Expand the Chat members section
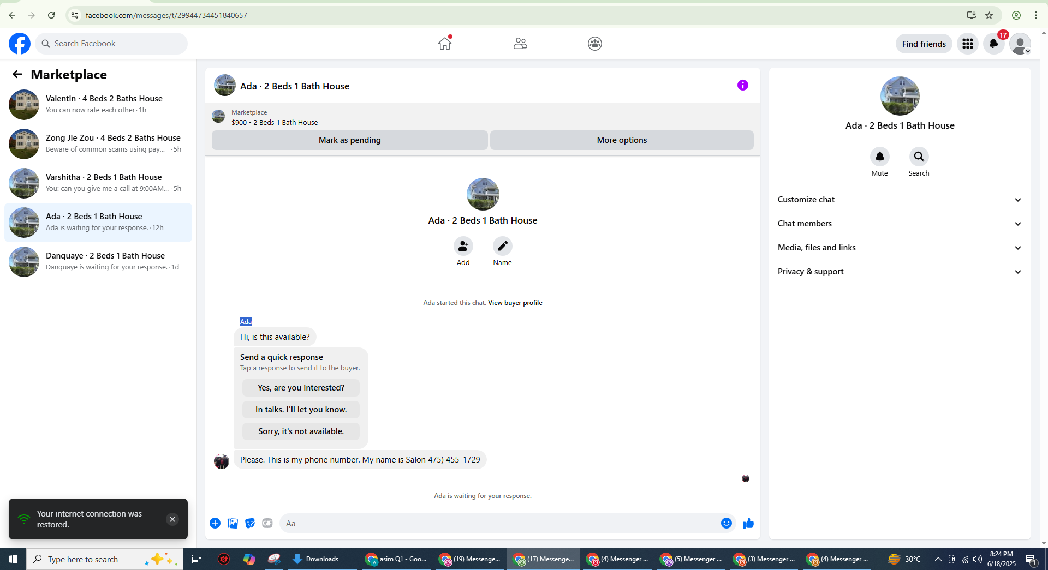 [900, 224]
